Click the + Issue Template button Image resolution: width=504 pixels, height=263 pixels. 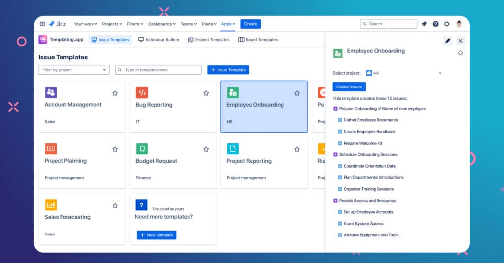point(228,70)
